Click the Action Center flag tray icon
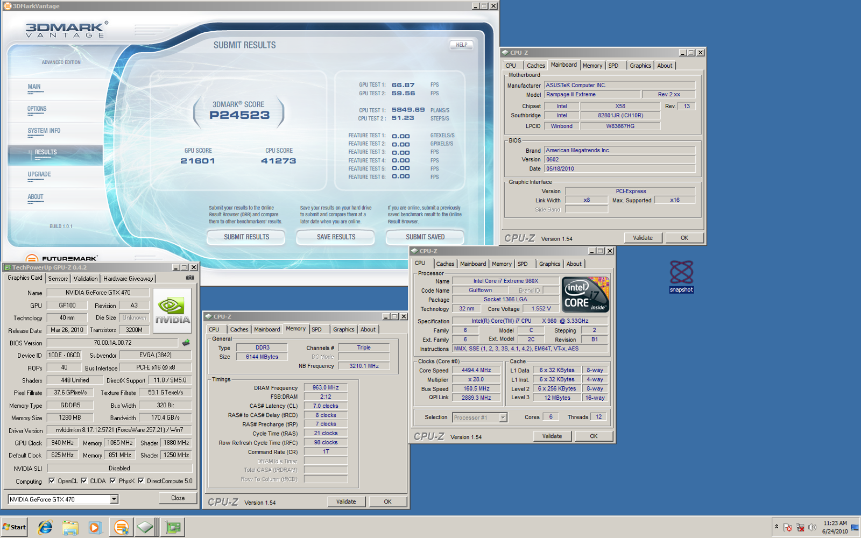Viewport: 861px width, 538px height. [788, 527]
